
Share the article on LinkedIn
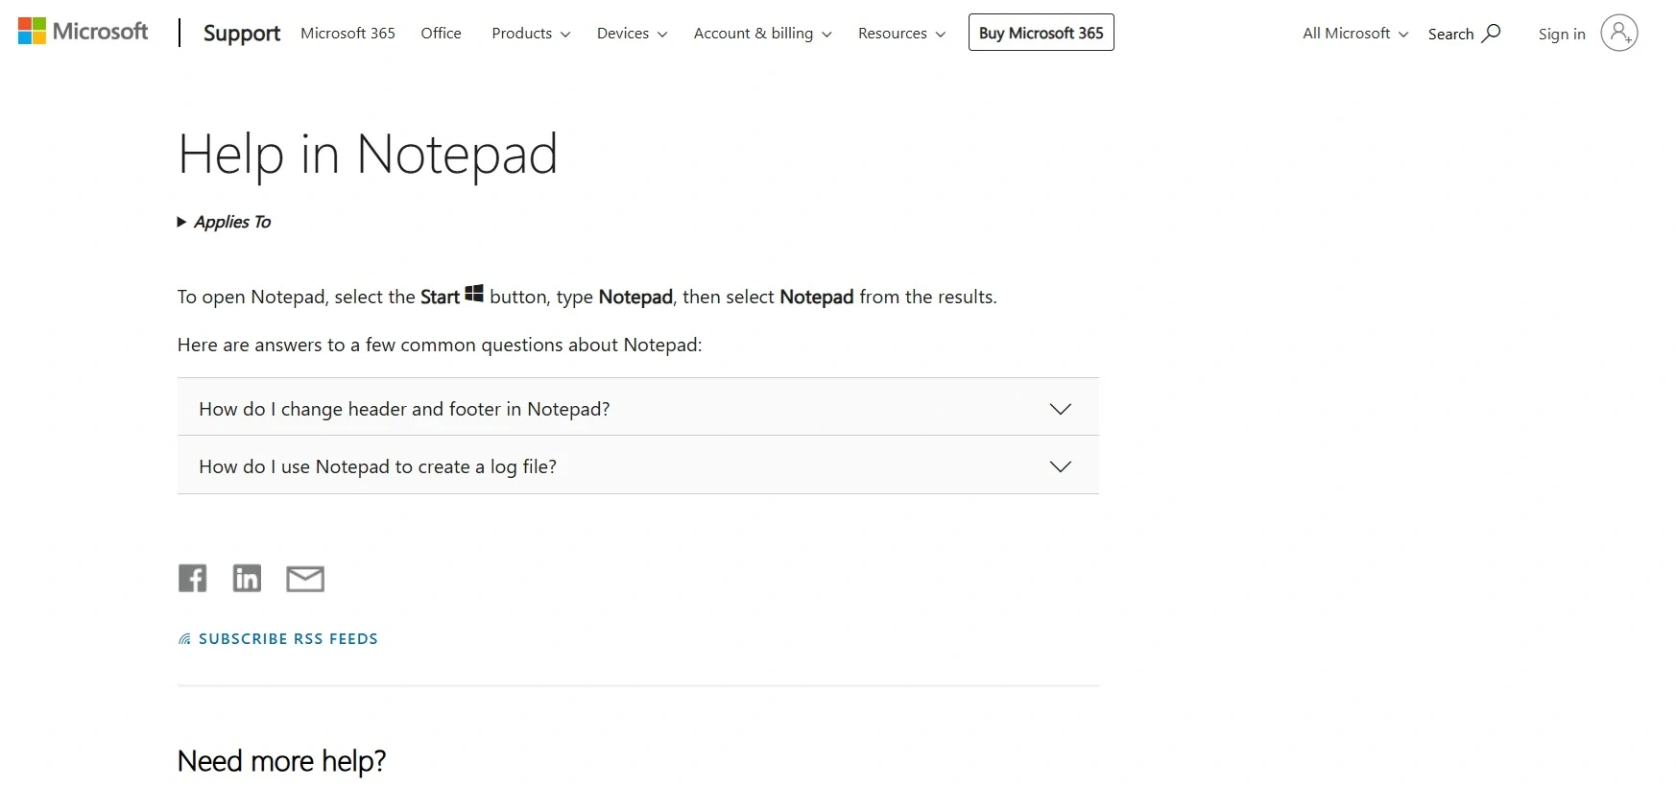pyautogui.click(x=247, y=578)
